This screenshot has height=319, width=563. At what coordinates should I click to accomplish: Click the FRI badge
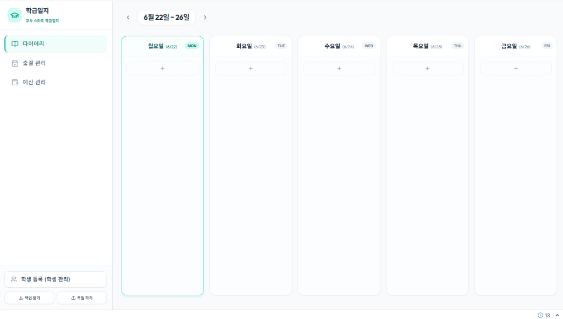(547, 46)
